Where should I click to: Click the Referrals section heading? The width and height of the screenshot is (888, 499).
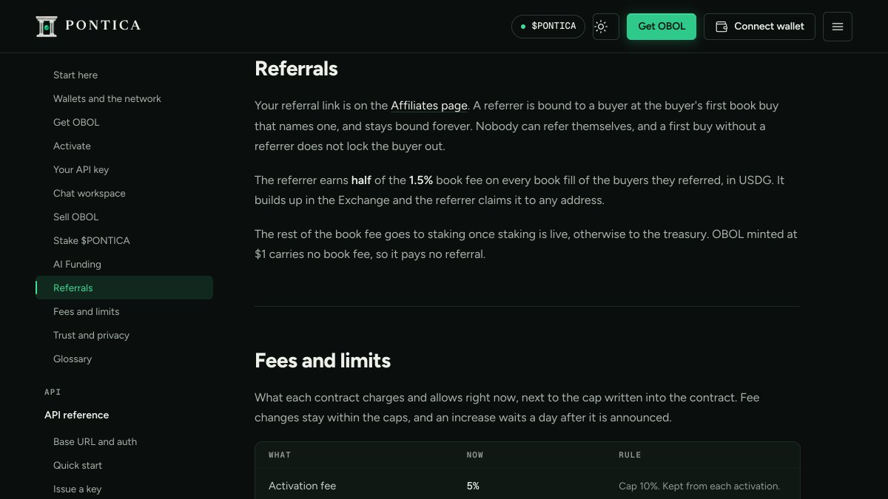coord(296,69)
